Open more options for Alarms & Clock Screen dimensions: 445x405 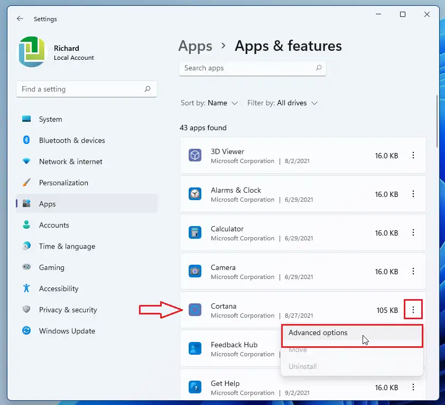413,194
